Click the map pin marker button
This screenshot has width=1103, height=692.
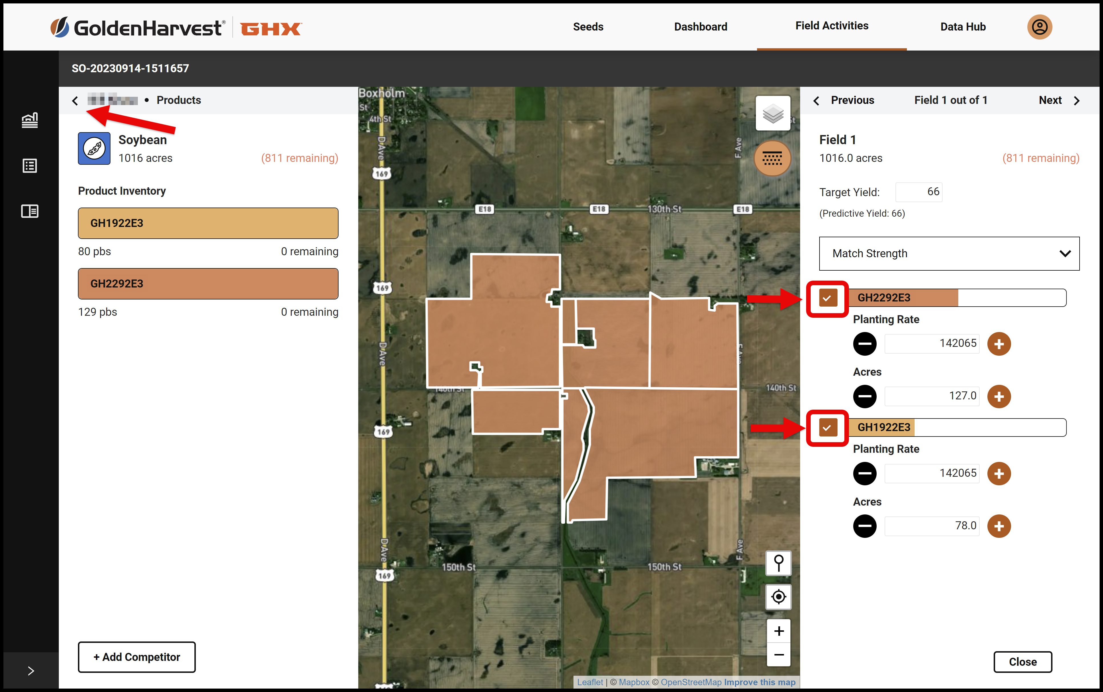click(779, 563)
